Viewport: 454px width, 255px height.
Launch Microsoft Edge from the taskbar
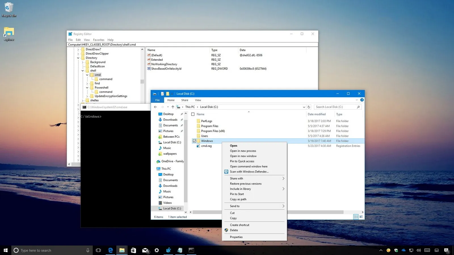(110, 250)
